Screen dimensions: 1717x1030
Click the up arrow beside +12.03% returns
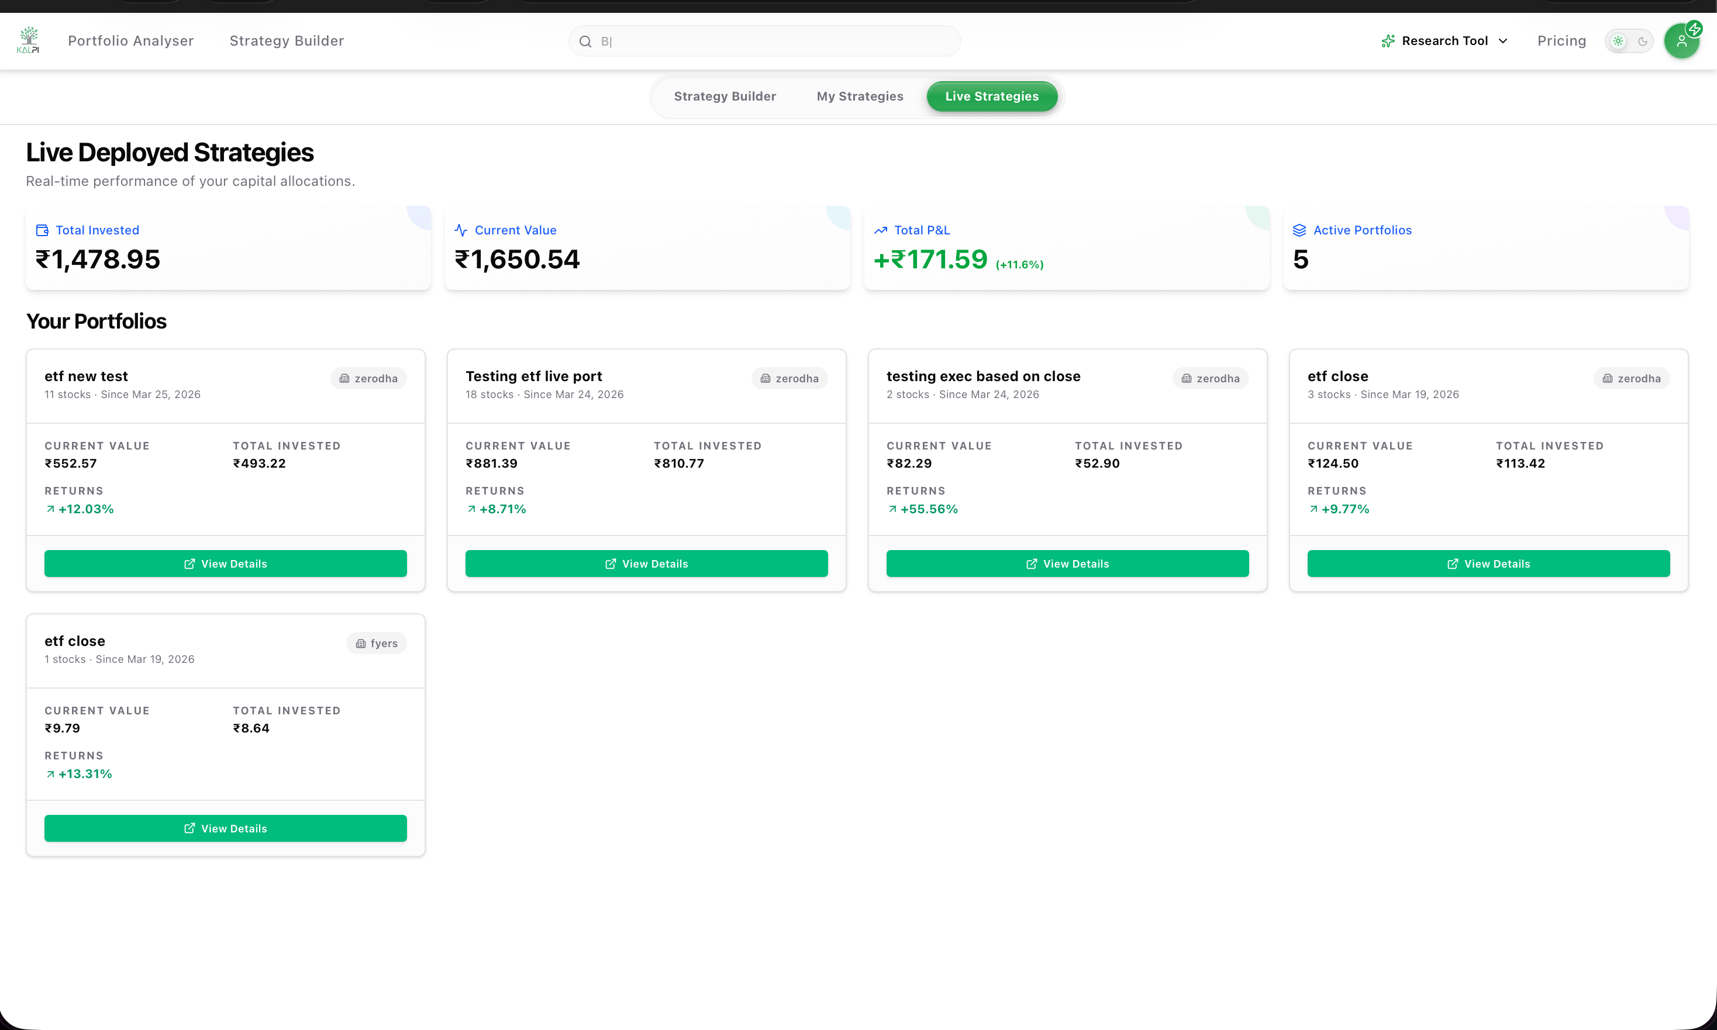tap(50, 509)
